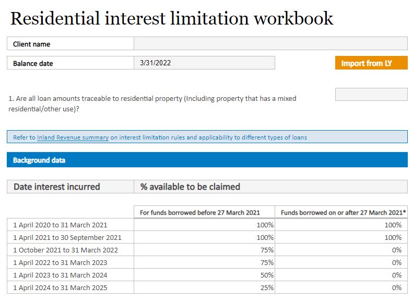413x300 pixels.
Task: Select the Date interest incurred header cell
Action: pyautogui.click(x=70, y=187)
